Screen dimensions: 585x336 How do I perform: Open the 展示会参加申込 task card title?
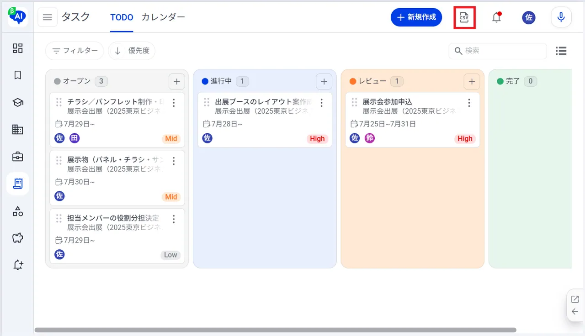tap(388, 102)
